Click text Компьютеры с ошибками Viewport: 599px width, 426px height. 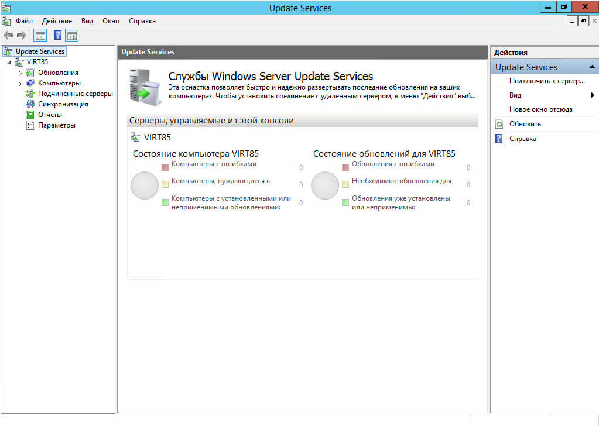pyautogui.click(x=214, y=164)
